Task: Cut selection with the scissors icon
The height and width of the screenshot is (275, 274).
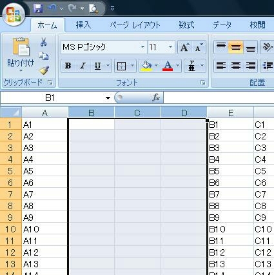Action: [x=44, y=42]
